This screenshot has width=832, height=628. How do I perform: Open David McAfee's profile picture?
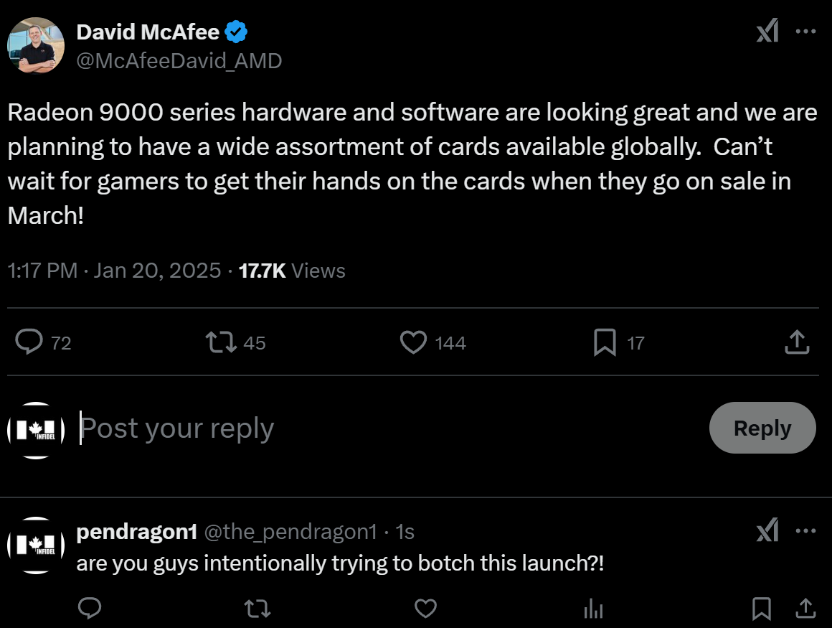pos(36,45)
